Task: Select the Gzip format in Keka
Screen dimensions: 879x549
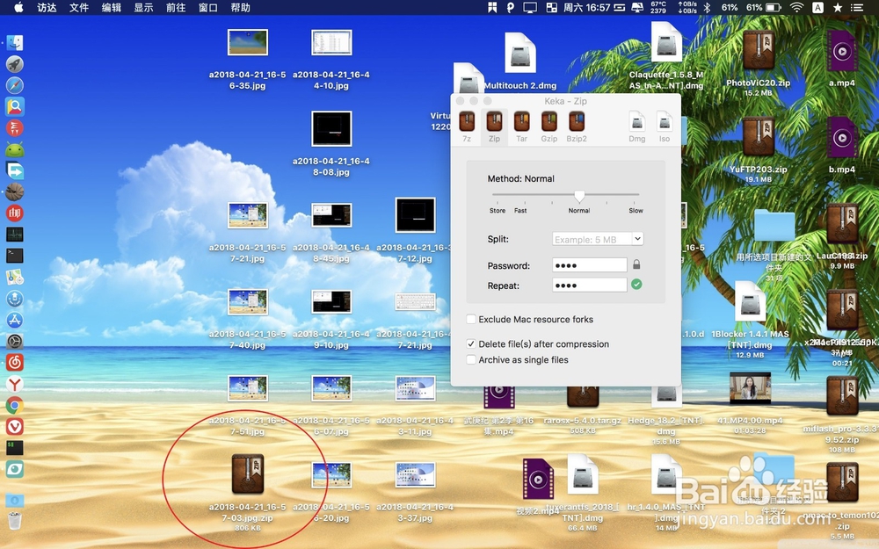Action: pos(548,126)
